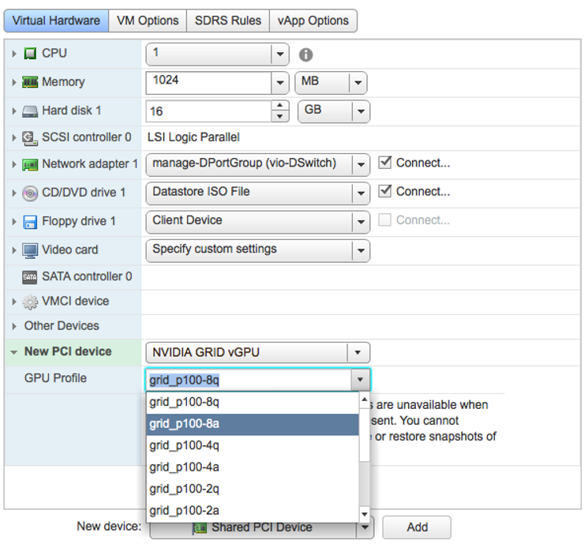Click the Add button
The width and height of the screenshot is (584, 544).
click(417, 527)
